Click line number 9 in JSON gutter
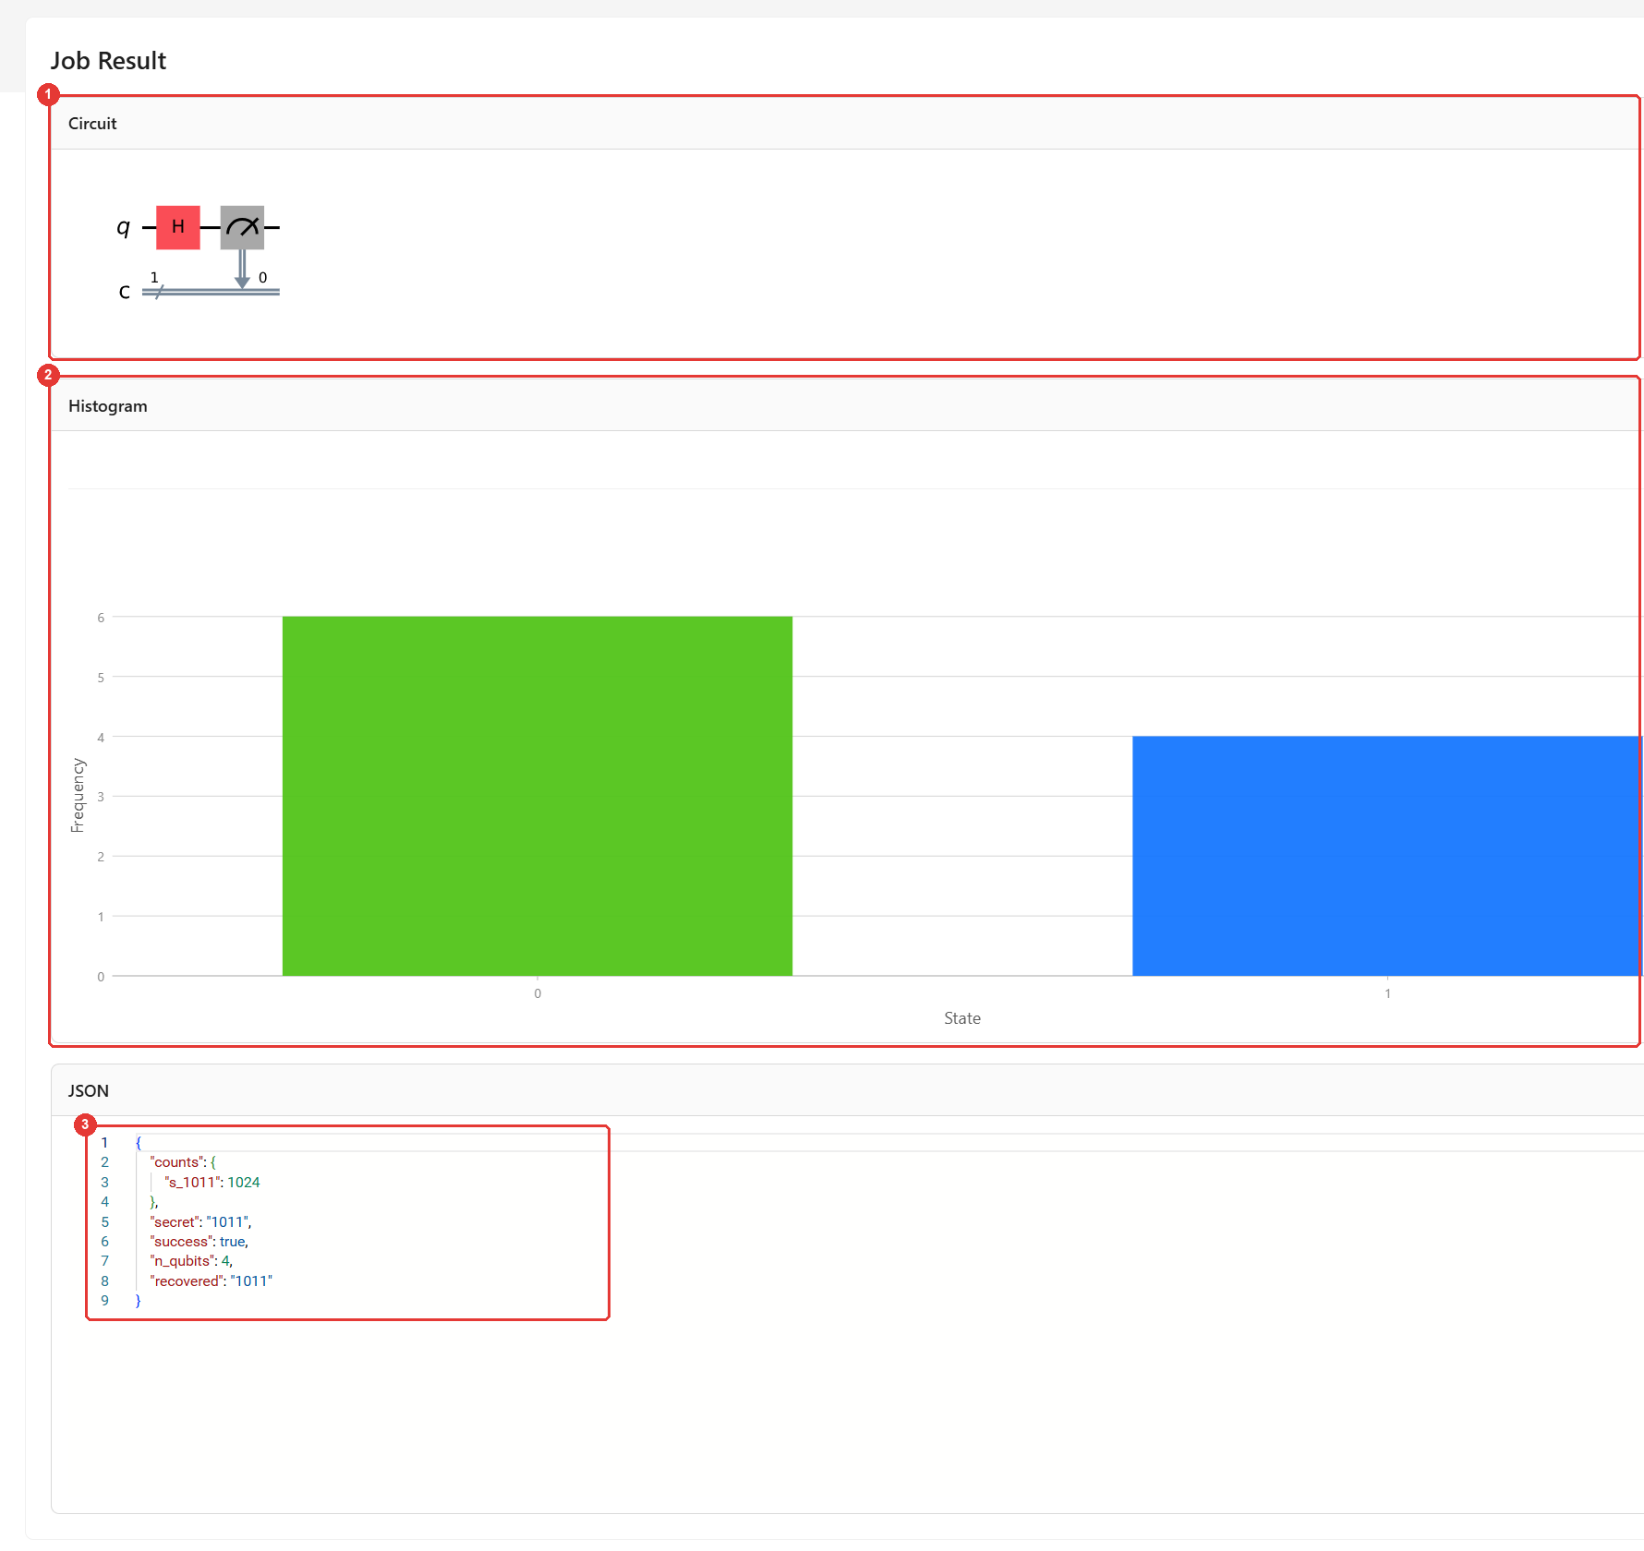This screenshot has width=1644, height=1551. coord(105,1301)
